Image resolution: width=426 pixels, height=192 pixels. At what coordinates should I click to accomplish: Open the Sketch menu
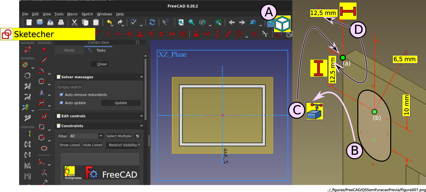(87, 14)
